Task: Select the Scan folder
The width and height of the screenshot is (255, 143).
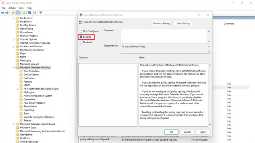Action: [26, 114]
